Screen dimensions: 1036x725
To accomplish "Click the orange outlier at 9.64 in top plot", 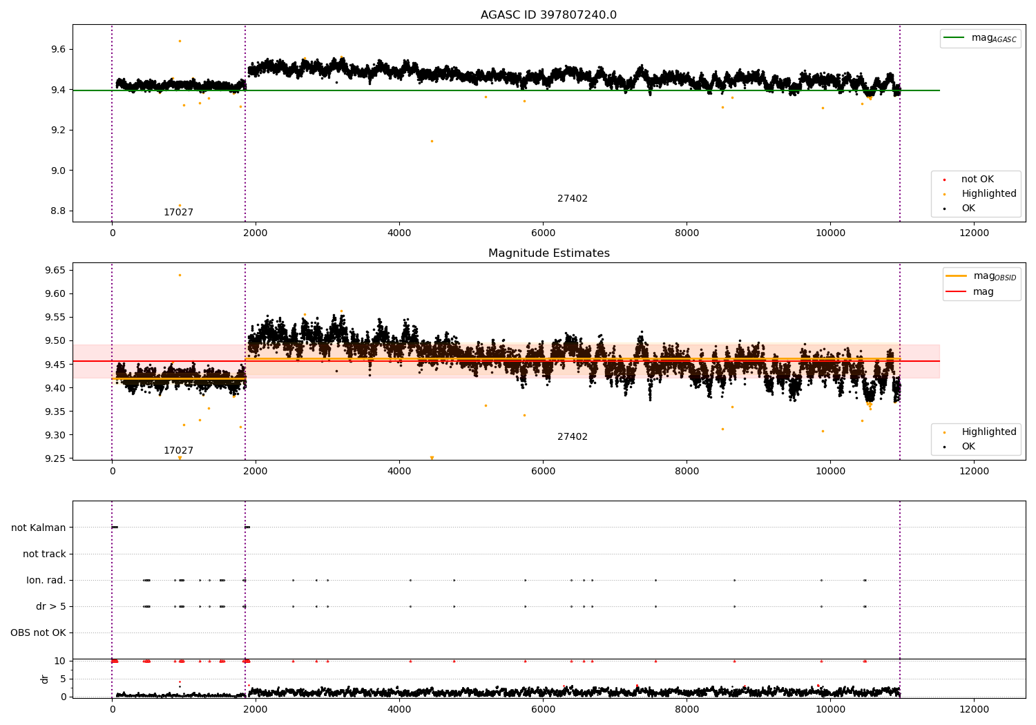I will click(180, 41).
